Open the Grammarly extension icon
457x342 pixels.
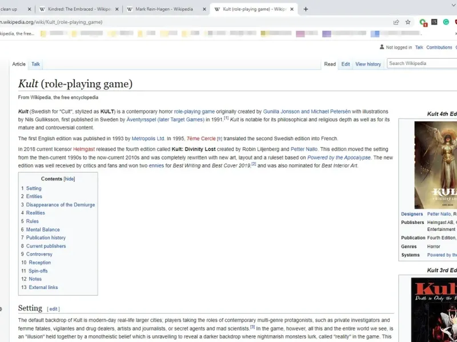[446, 22]
